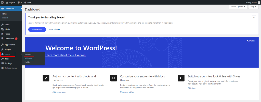This screenshot has height=102, width=261.
Task: Click the Posts pushpin icon
Action: tap(3, 25)
